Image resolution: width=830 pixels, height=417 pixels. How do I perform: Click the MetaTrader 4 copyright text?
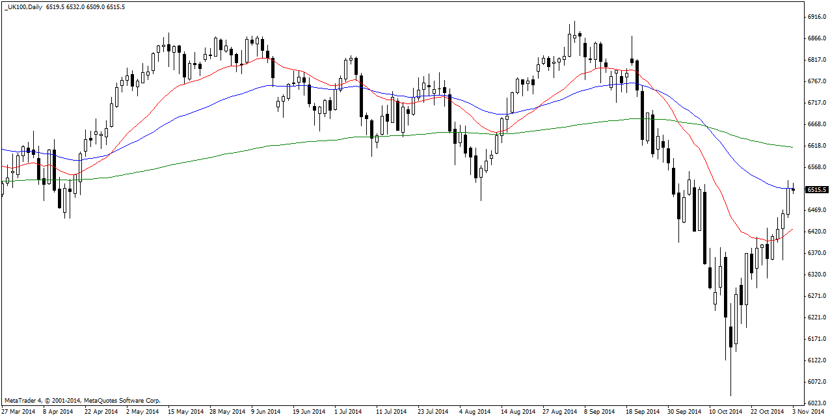pyautogui.click(x=83, y=401)
